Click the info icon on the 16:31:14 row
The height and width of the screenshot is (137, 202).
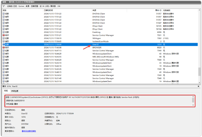tap(4, 82)
